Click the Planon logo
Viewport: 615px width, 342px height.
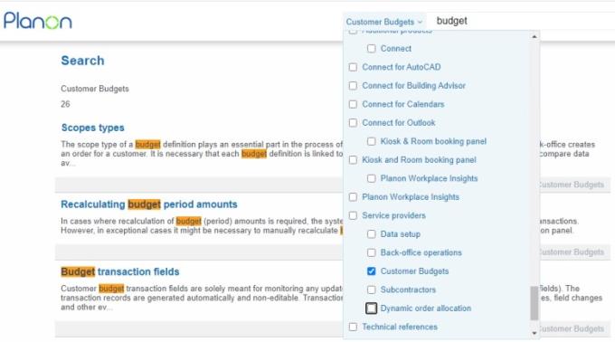tap(38, 21)
